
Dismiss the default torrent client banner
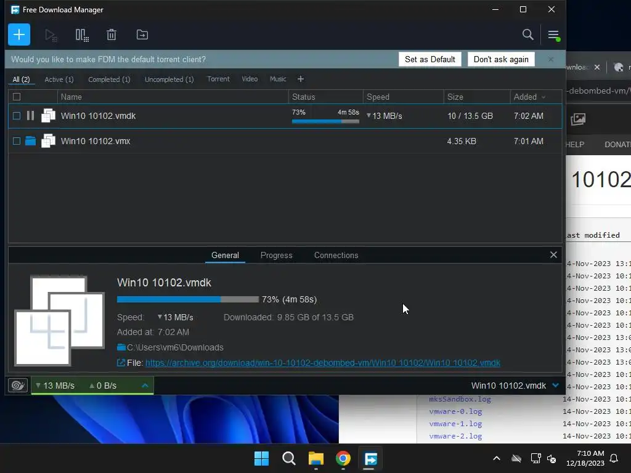click(x=550, y=59)
